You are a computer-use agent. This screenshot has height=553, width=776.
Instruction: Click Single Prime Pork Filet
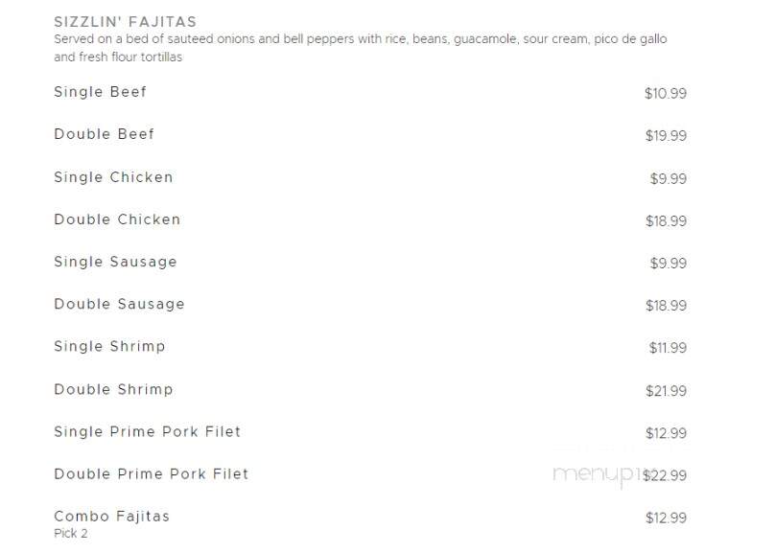coord(147,432)
